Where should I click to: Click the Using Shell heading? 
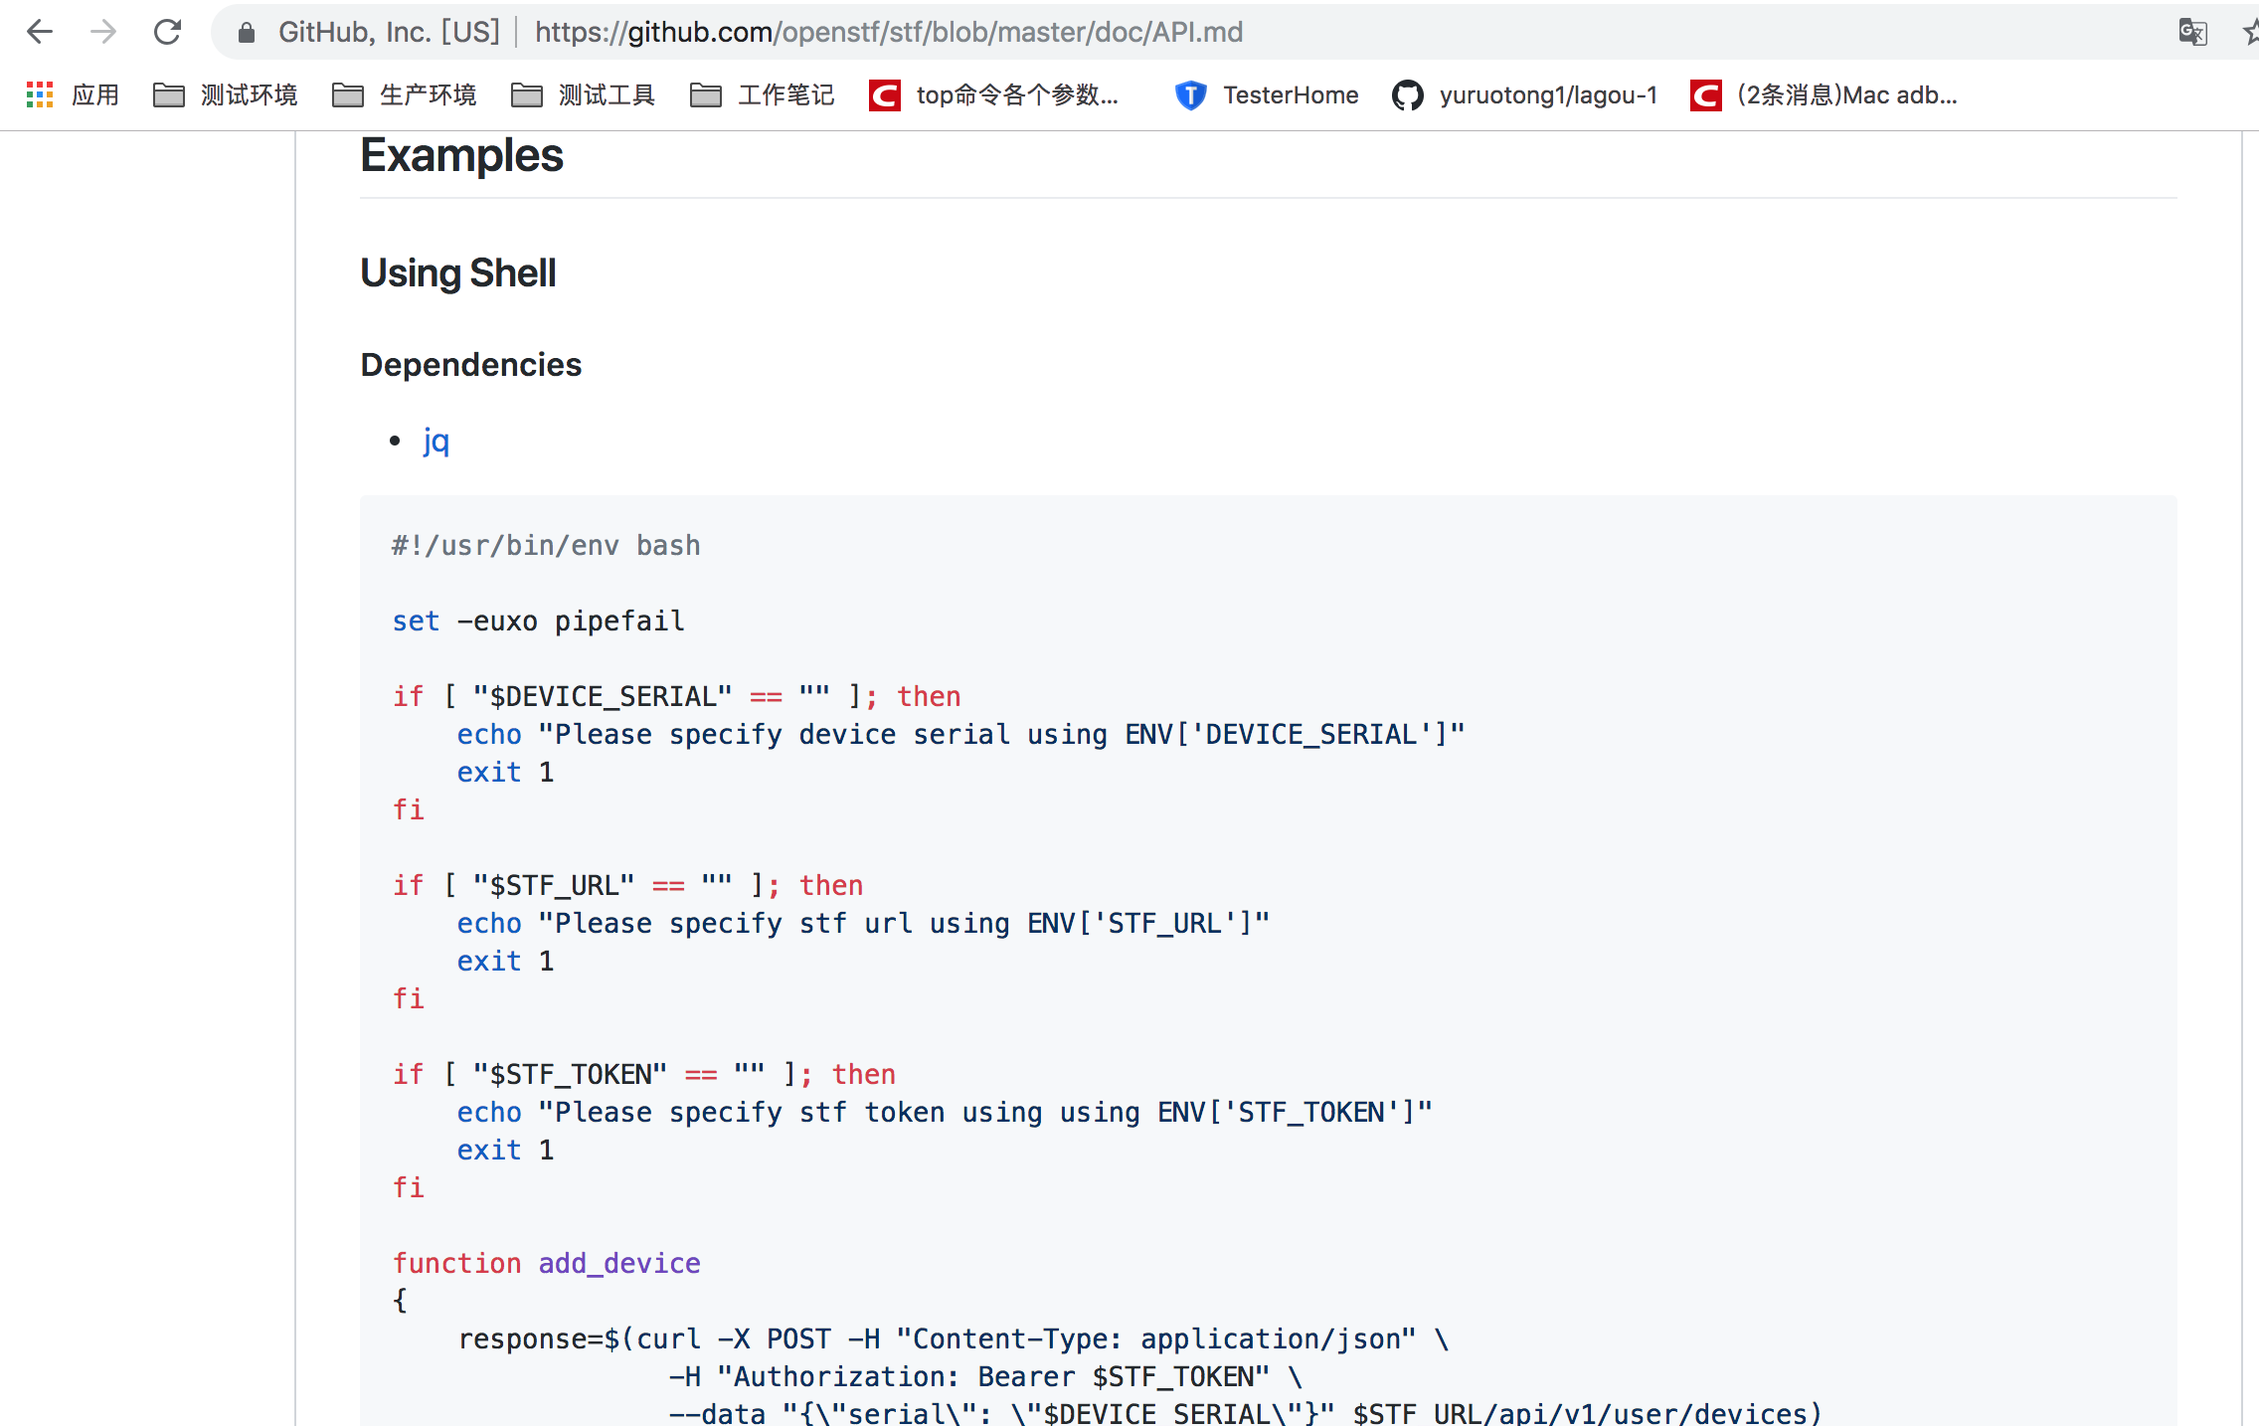coord(457,272)
